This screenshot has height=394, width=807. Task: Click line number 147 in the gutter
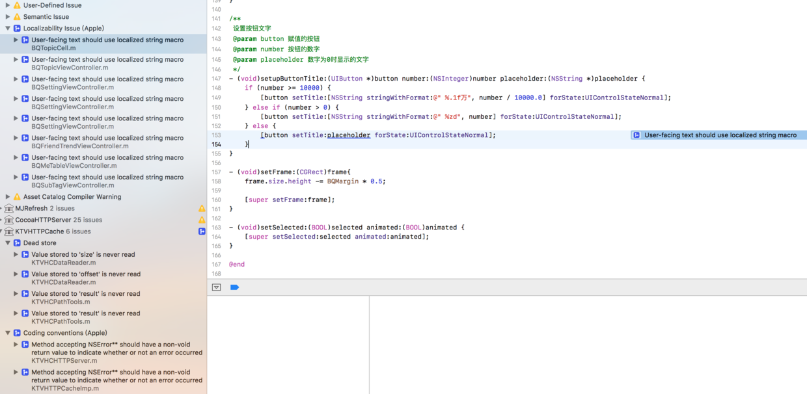pyautogui.click(x=216, y=79)
